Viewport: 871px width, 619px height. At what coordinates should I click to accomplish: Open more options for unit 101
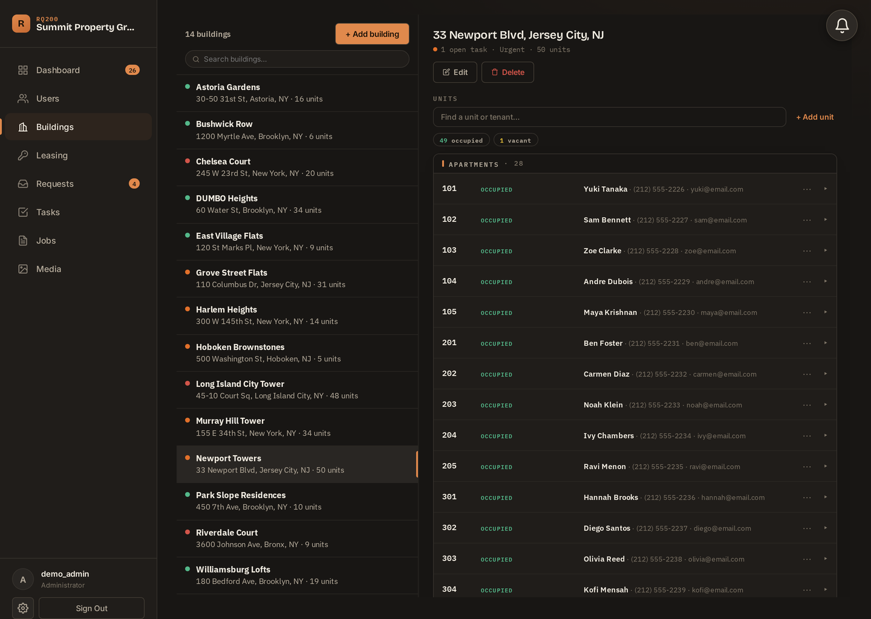click(x=807, y=189)
